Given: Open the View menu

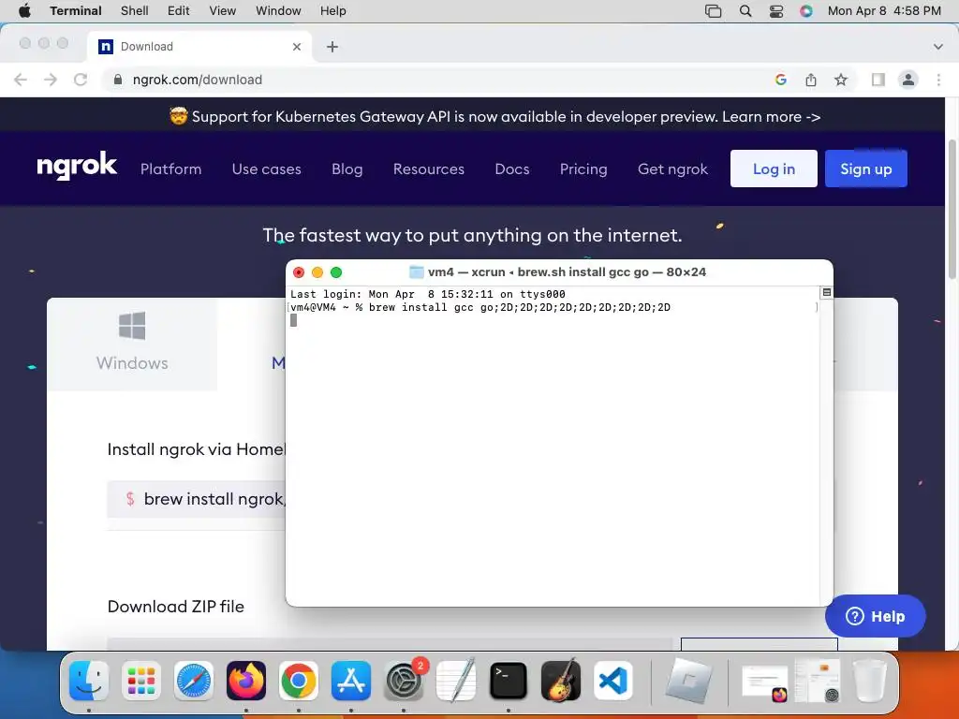Looking at the screenshot, I should tap(222, 10).
